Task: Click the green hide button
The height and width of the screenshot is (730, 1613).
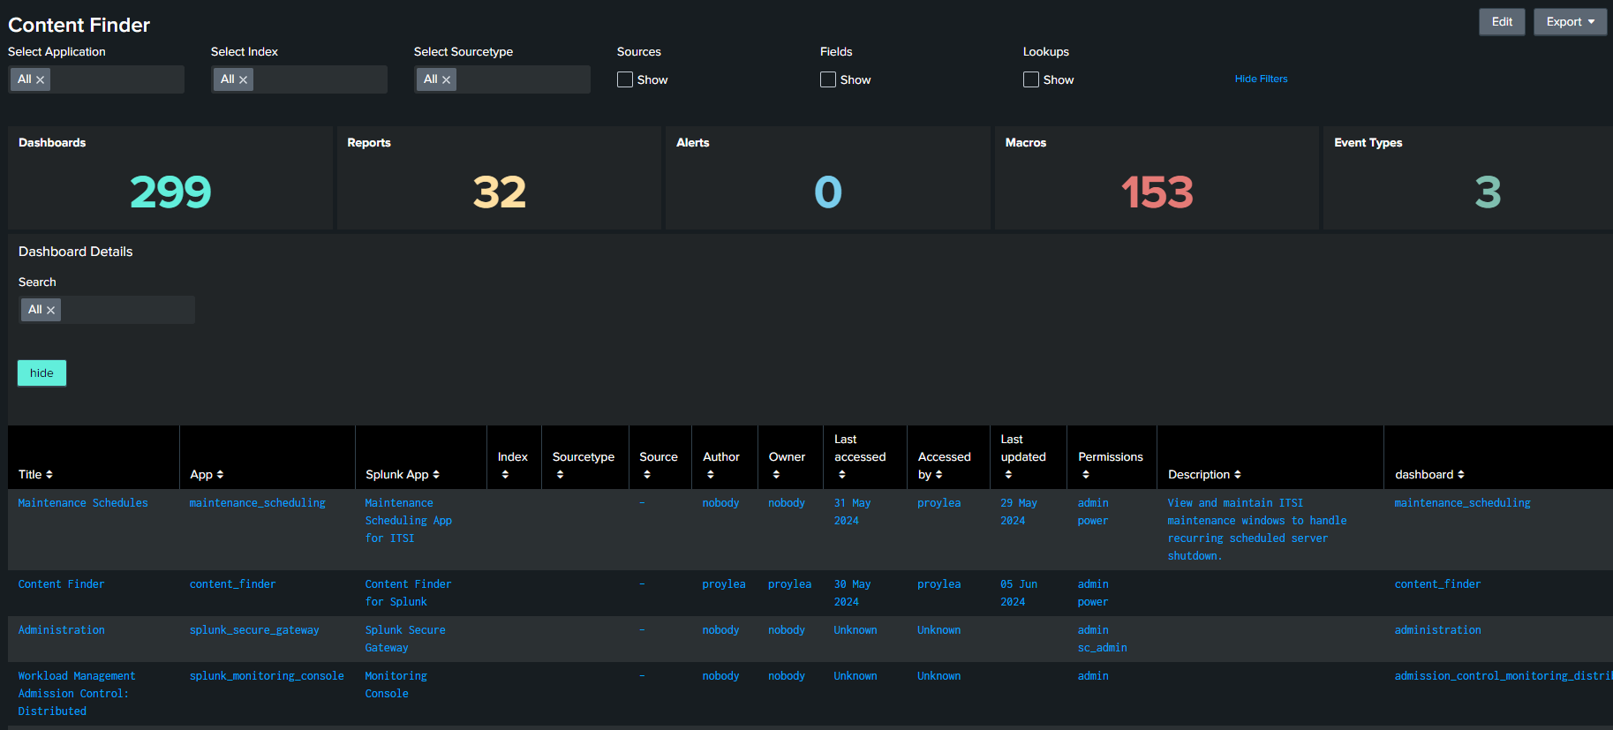Action: pos(41,373)
